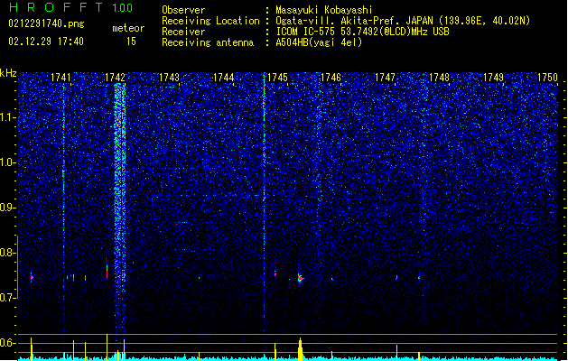Click the tallest yellow spike in the bottom intensity graph
The width and height of the screenshot is (568, 361).
point(107,347)
